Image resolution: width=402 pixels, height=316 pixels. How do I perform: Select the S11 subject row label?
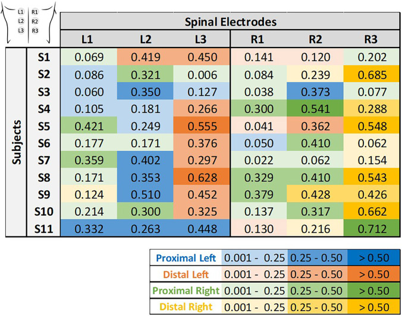pyautogui.click(x=43, y=228)
